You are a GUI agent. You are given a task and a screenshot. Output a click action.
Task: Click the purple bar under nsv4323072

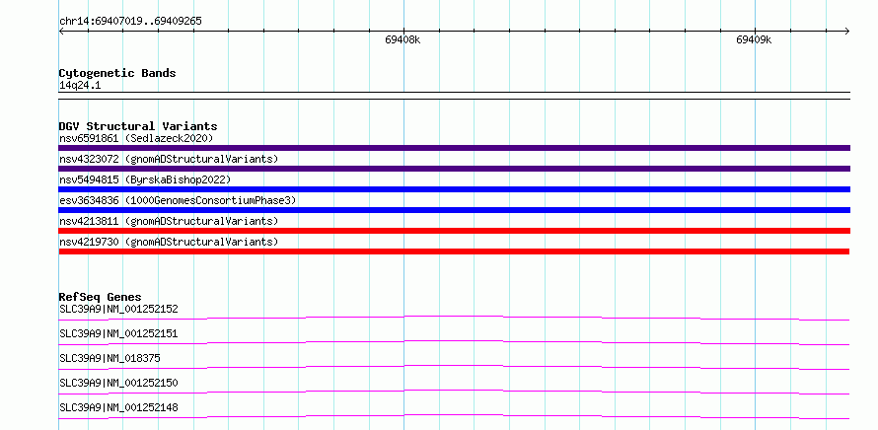tap(454, 169)
